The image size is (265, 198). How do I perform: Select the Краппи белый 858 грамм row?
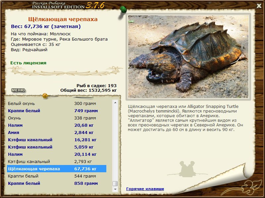(57, 183)
